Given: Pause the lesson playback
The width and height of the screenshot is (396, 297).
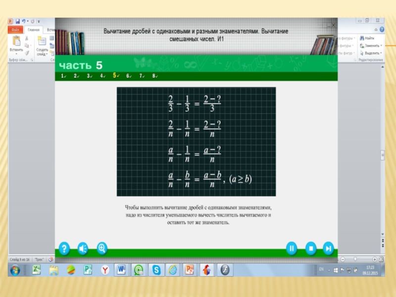Looking at the screenshot, I should (292, 248).
